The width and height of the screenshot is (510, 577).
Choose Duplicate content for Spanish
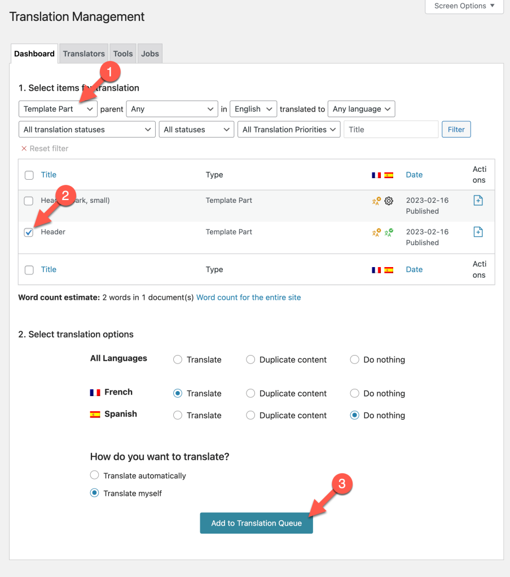click(250, 415)
